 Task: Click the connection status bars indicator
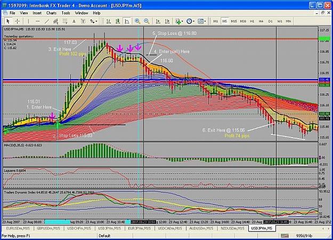(x=285, y=236)
